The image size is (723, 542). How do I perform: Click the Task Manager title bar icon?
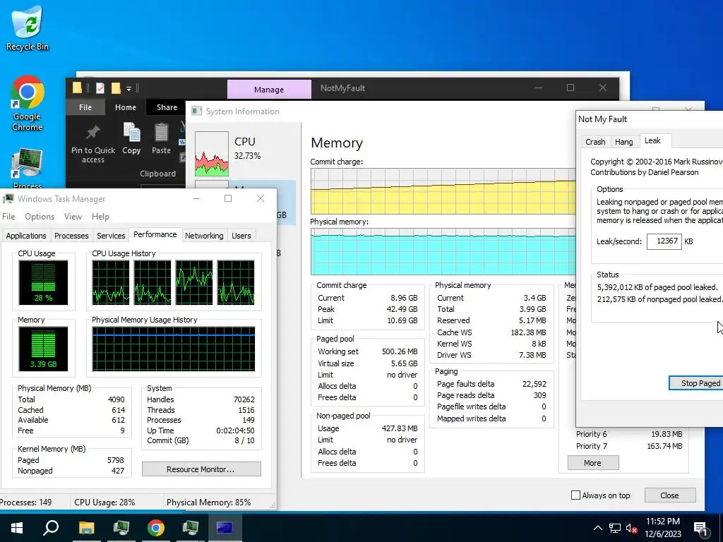point(8,198)
